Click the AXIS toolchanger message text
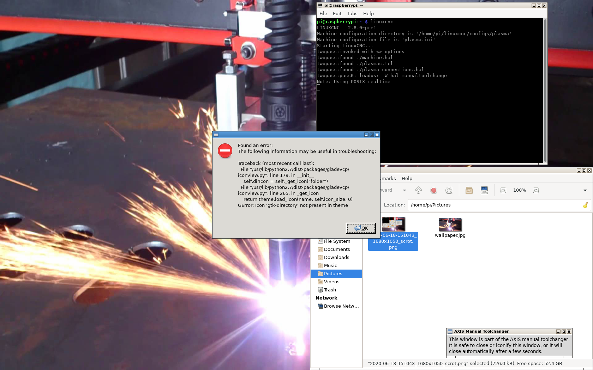593x370 pixels. coord(509,346)
